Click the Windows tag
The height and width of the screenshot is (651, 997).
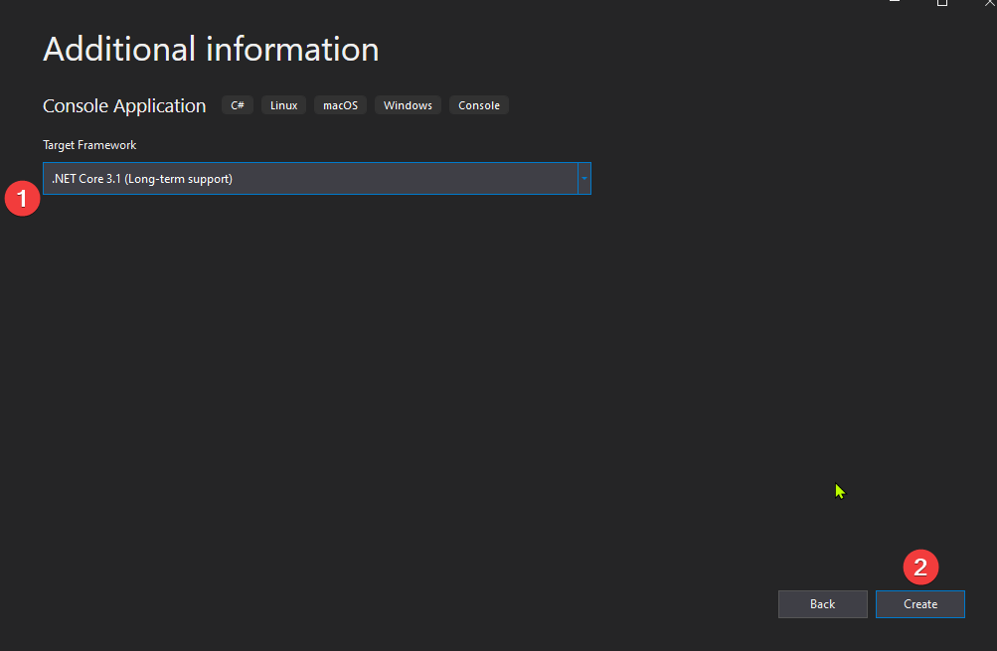408,105
